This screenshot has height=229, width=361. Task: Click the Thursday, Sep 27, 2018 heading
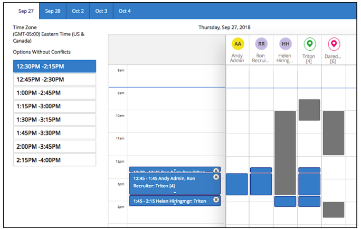[224, 27]
